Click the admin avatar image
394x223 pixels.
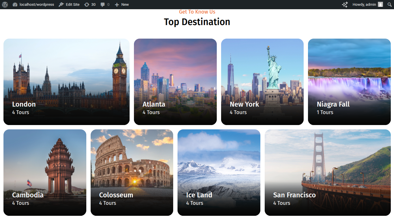380,5
